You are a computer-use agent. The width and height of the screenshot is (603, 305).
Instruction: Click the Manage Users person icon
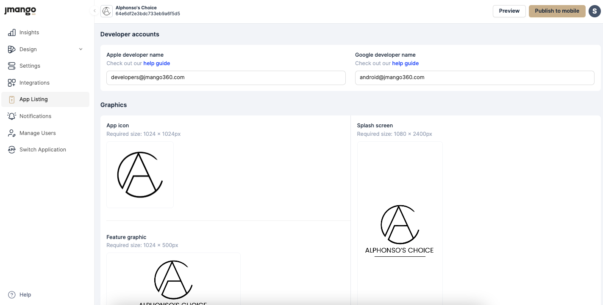[12, 133]
